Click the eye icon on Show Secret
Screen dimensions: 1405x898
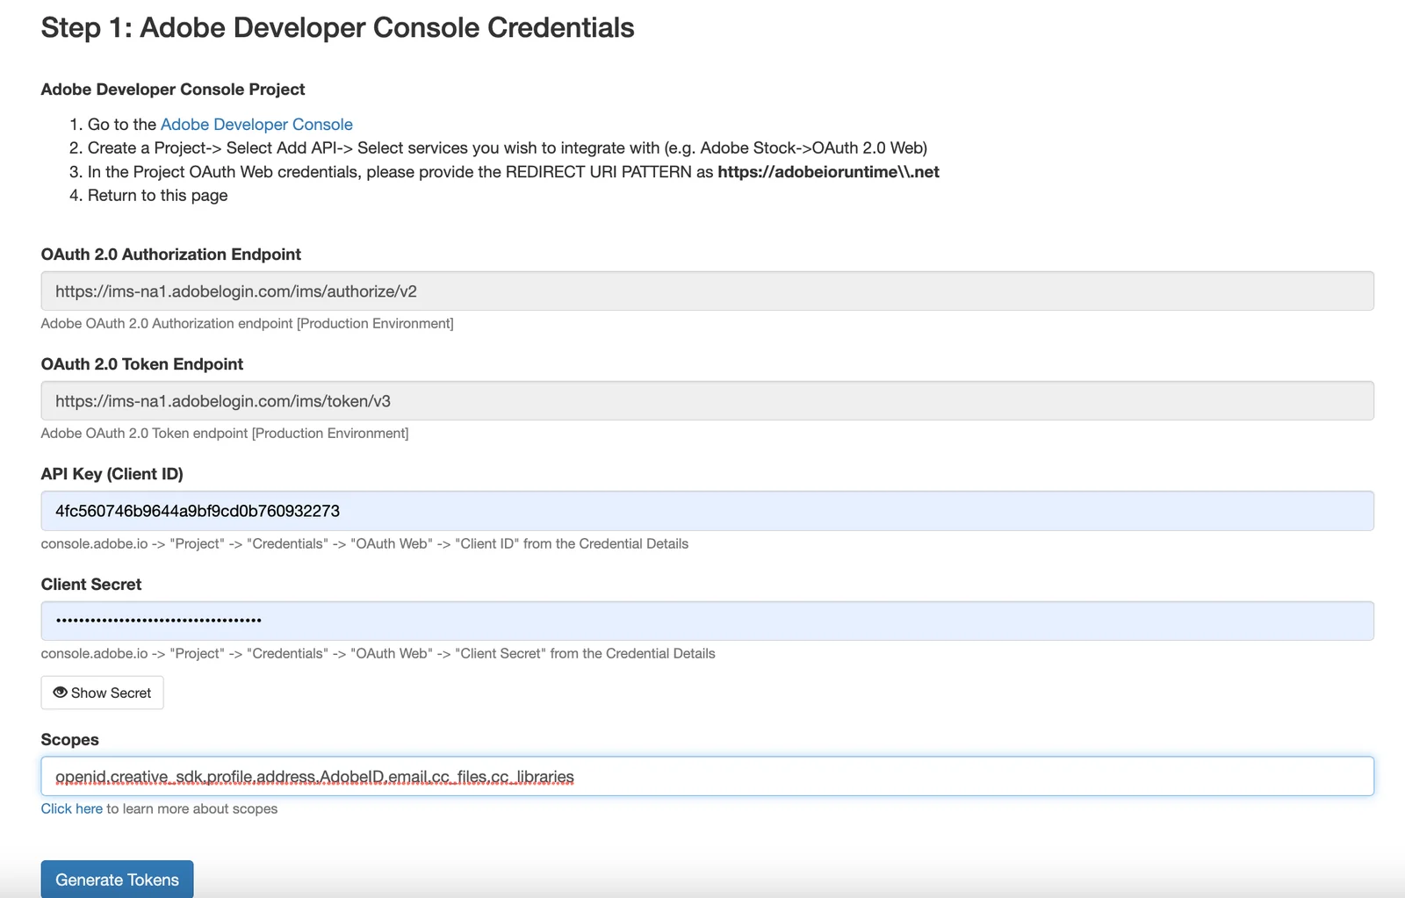pos(61,693)
